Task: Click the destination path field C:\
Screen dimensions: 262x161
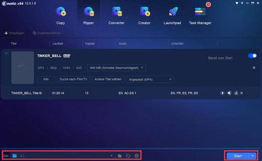Action: (64, 156)
